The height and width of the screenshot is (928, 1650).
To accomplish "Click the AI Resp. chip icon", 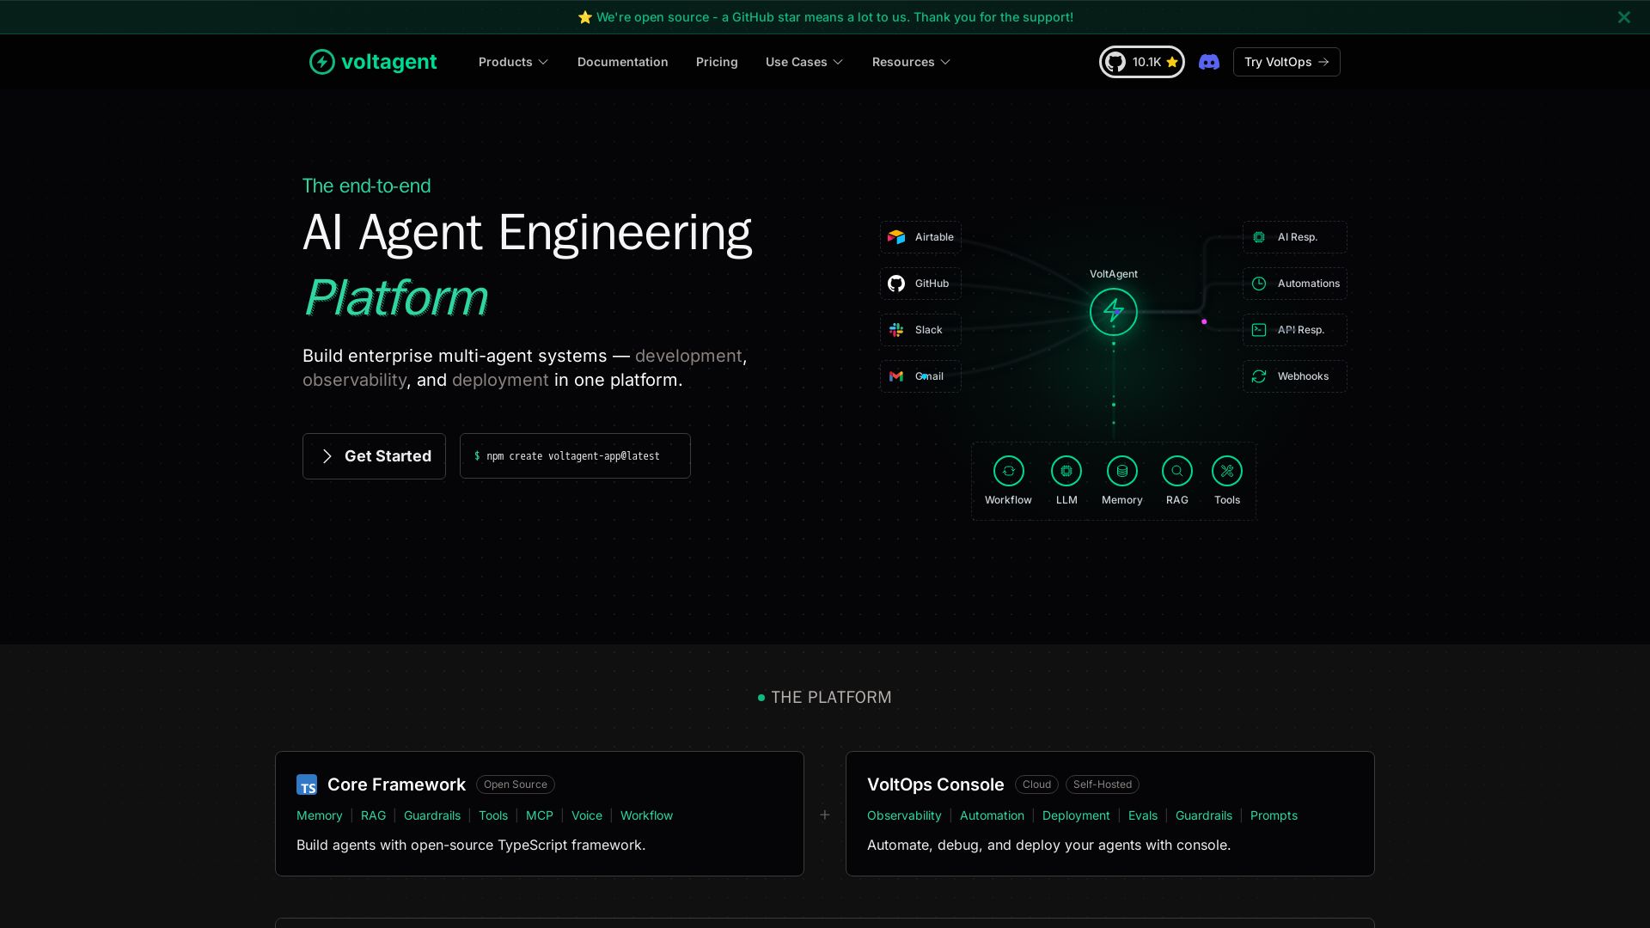I will 1259,237.
